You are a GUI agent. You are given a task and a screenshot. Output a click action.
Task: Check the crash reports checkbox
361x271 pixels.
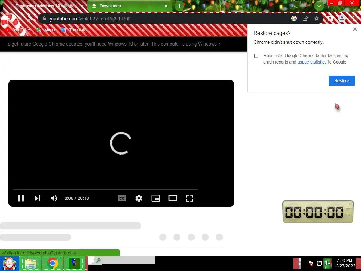coord(256,56)
